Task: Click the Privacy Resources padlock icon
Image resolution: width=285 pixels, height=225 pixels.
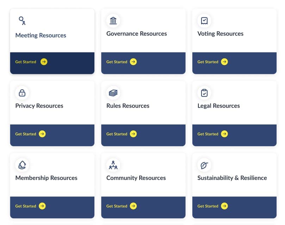Action: 22,93
